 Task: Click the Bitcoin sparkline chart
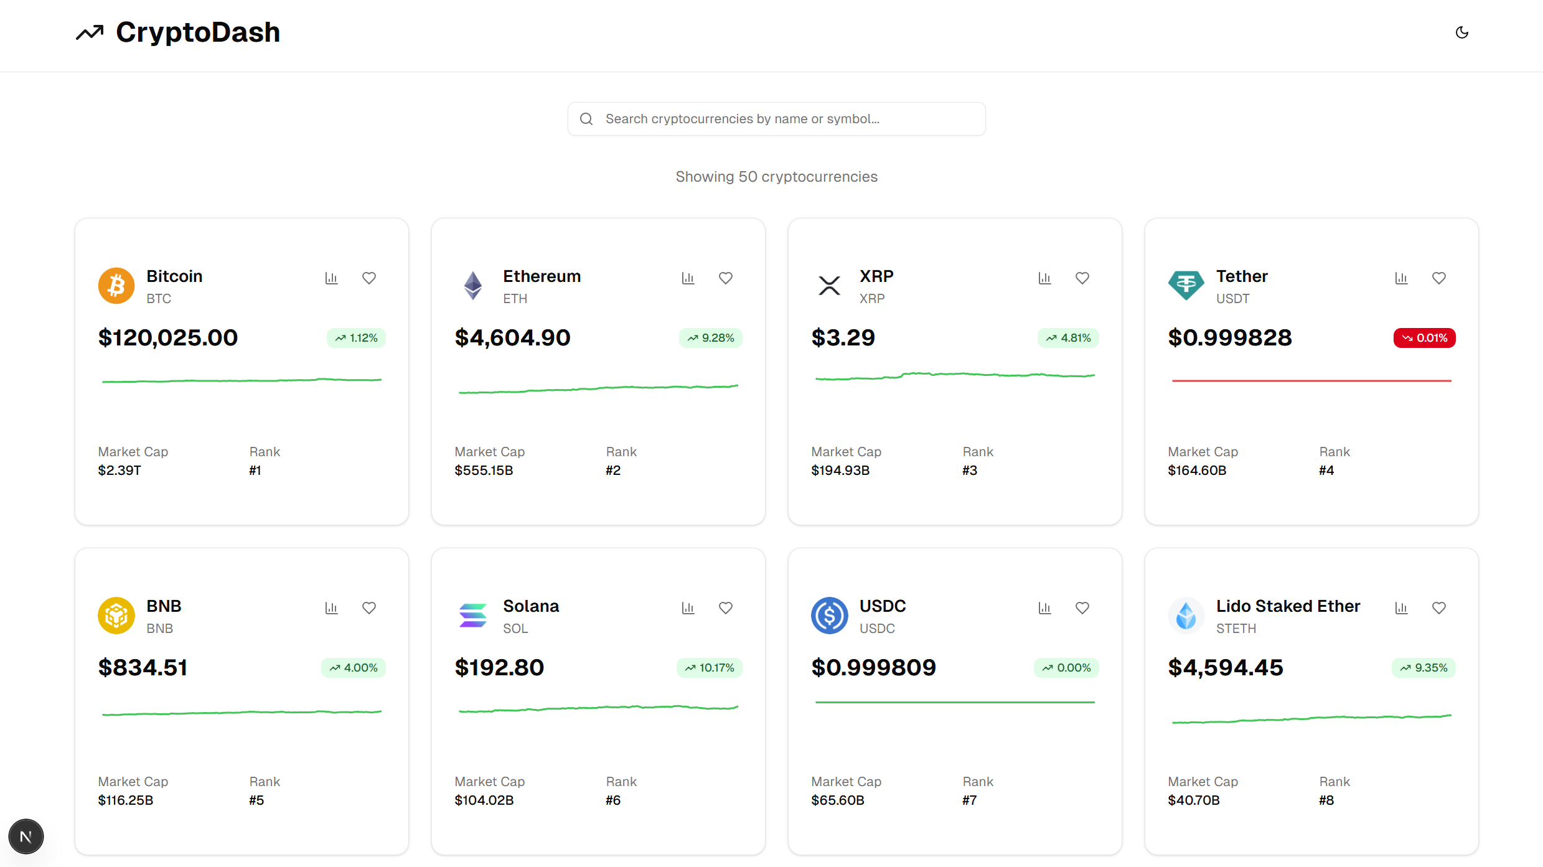(242, 380)
